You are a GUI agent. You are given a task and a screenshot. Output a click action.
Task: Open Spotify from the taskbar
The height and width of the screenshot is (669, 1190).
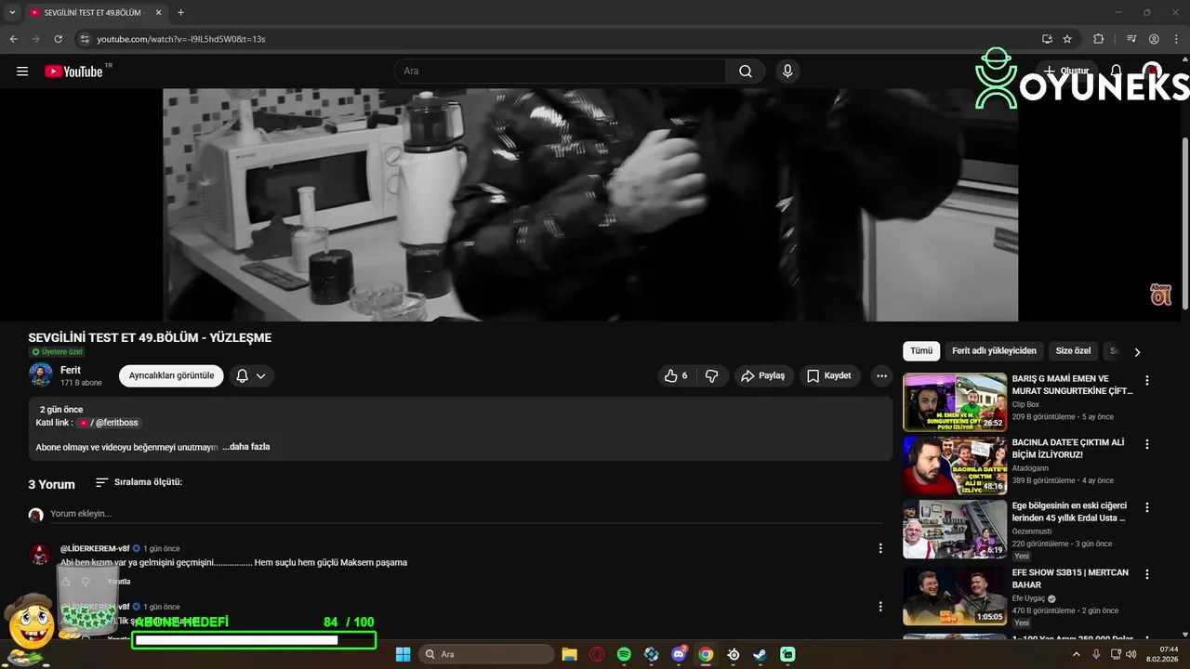click(x=624, y=654)
